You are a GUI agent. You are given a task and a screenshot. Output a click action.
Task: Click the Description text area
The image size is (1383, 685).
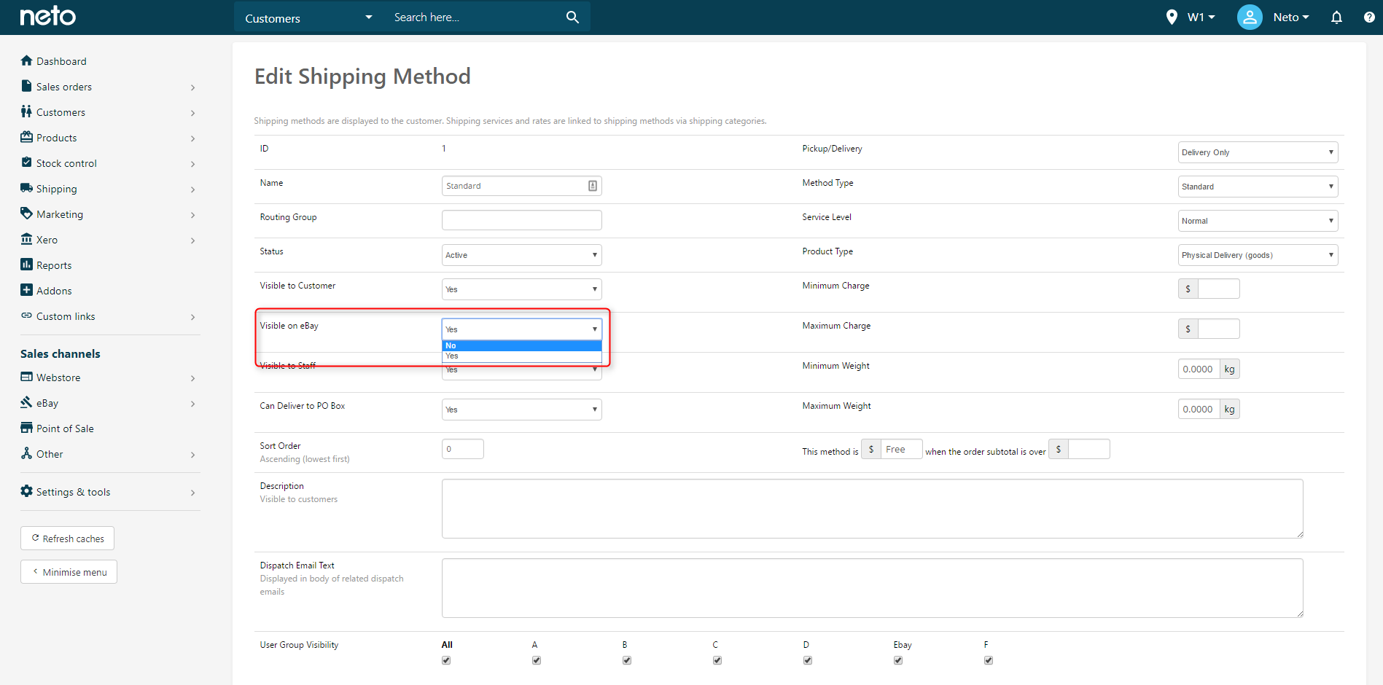[x=872, y=509]
